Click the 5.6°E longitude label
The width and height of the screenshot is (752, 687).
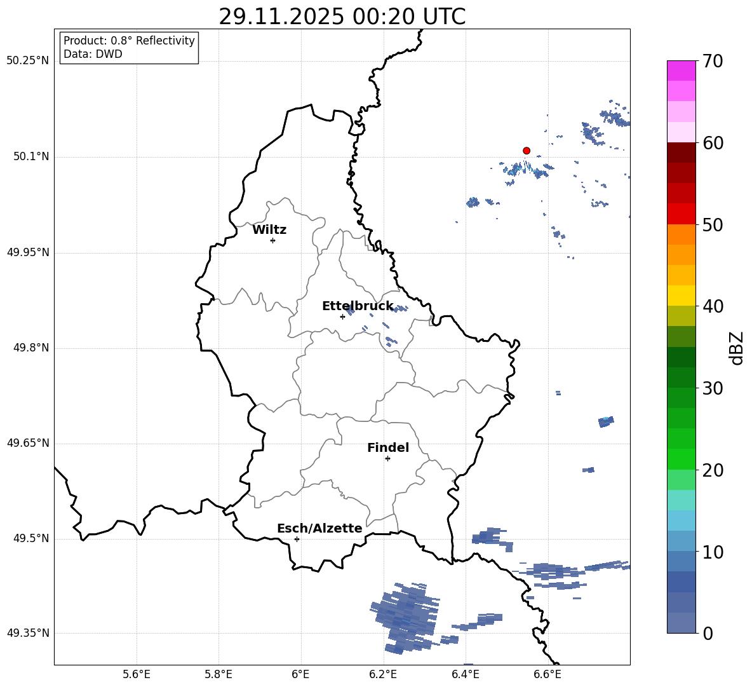point(137,674)
